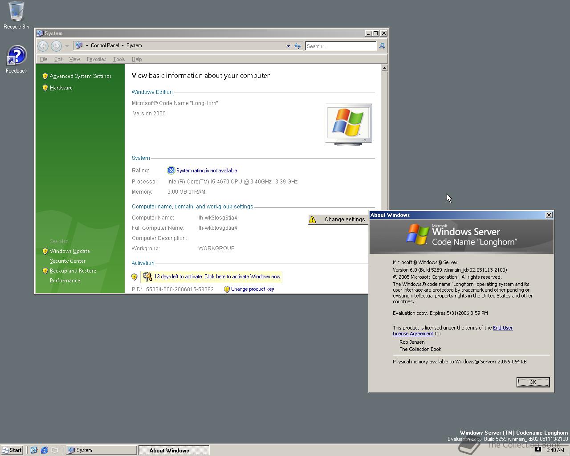Open the address bar history dropdown

click(x=288, y=46)
